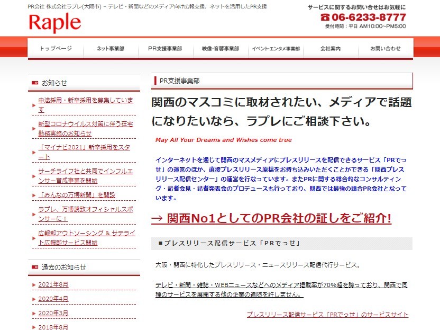The image size is (440, 330).
Task: Open サーチライフ社 influencer news link
Action: (x=86, y=176)
